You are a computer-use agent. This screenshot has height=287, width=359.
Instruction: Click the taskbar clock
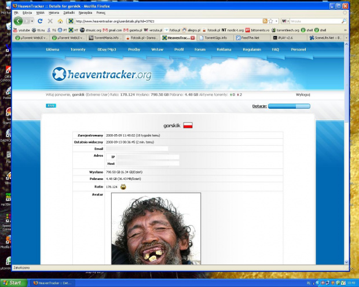353,283
